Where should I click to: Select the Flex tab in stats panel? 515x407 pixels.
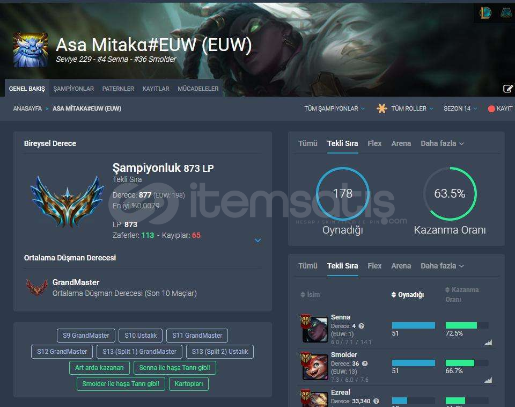(x=374, y=143)
